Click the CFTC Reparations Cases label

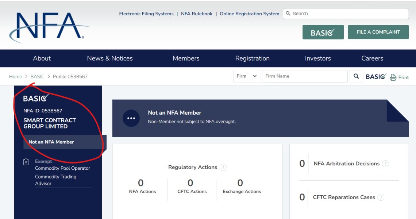coord(344,197)
